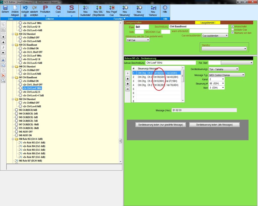Click 'Gerätesteuerung testen (alle Messages)' button
Viewport: 258px width, 206px height.
click(214, 125)
